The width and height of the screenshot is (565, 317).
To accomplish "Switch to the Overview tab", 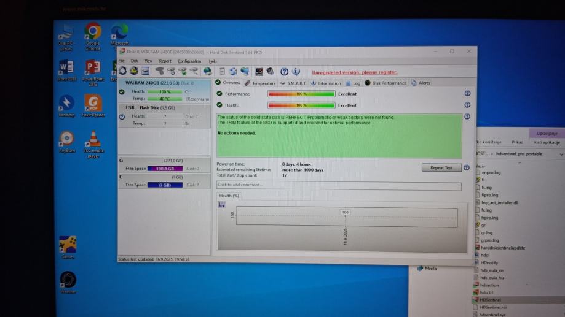I will click(x=227, y=83).
